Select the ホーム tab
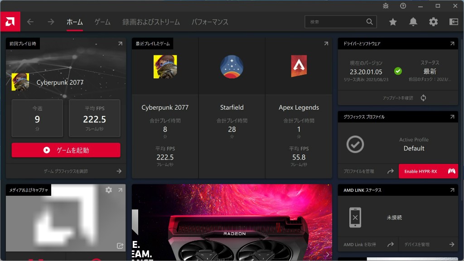The image size is (464, 261). coord(75,22)
